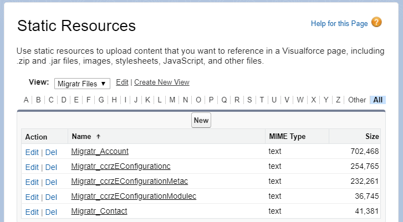This screenshot has height=222, width=403.
Task: Filter list by letter E
Action: pyautogui.click(x=76, y=100)
